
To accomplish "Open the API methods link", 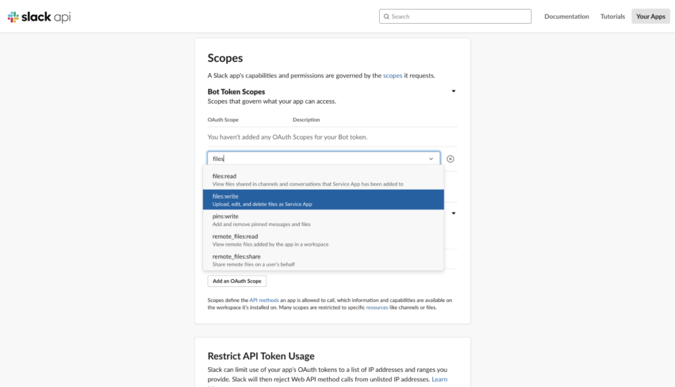I will coord(263,300).
